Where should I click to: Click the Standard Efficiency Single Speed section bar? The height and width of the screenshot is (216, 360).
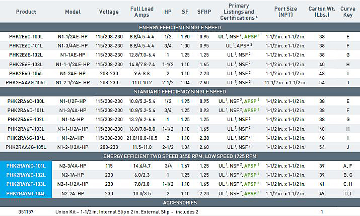(180, 91)
